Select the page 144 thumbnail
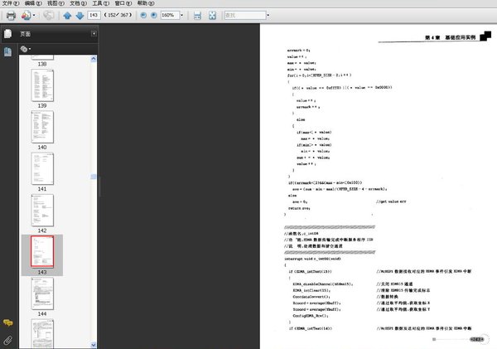This screenshot has height=349, width=497. 42,293
